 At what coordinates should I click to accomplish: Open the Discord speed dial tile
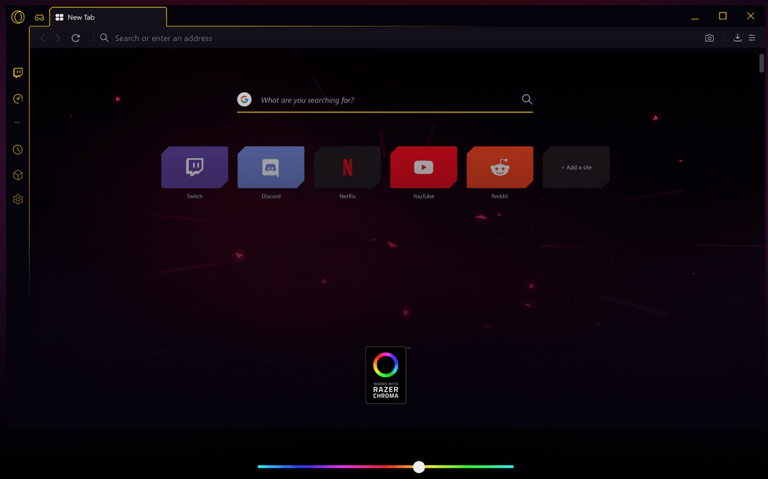pos(271,167)
